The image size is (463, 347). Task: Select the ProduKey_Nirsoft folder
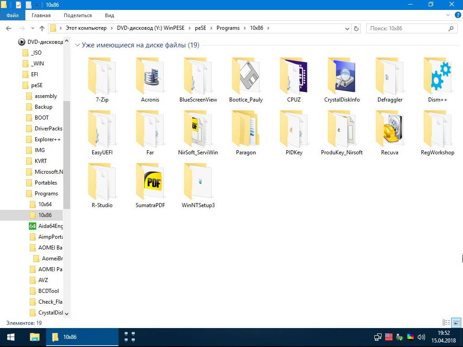click(342, 133)
